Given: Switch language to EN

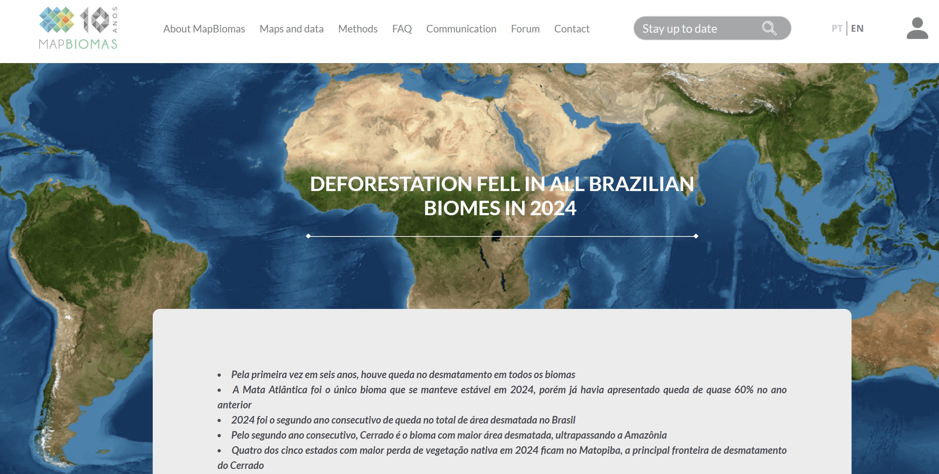Looking at the screenshot, I should (857, 28).
